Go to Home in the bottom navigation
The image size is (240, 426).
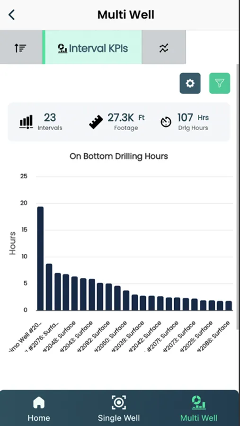(x=39, y=408)
